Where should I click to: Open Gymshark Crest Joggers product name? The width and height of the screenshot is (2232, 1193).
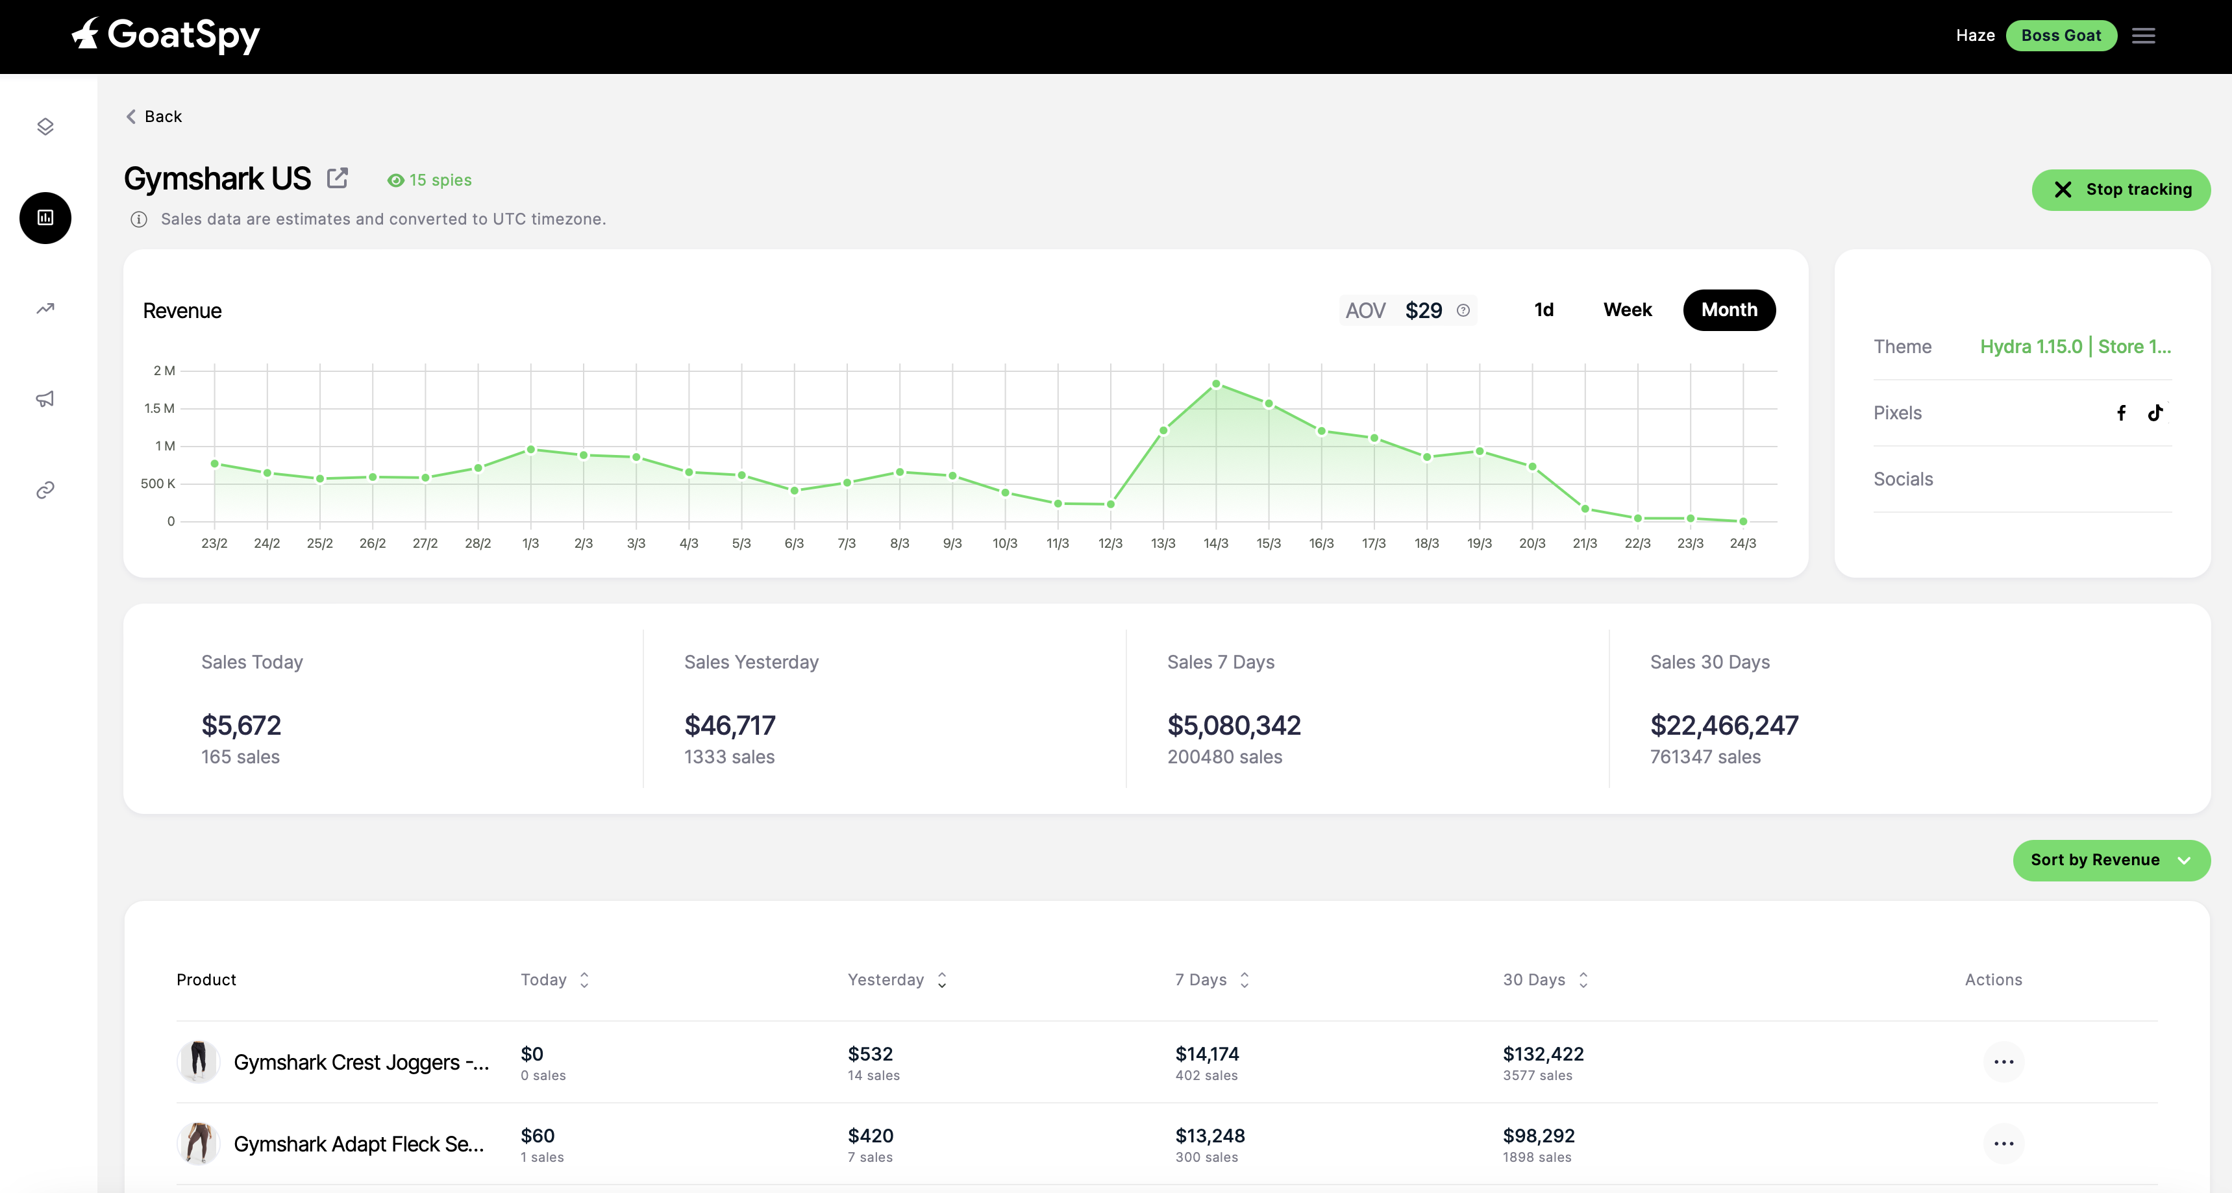(x=362, y=1062)
